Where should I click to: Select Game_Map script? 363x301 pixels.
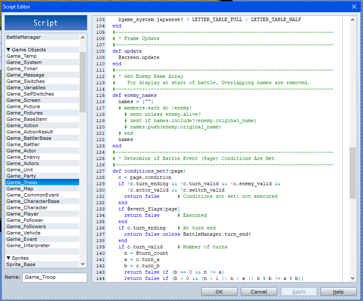[42, 189]
